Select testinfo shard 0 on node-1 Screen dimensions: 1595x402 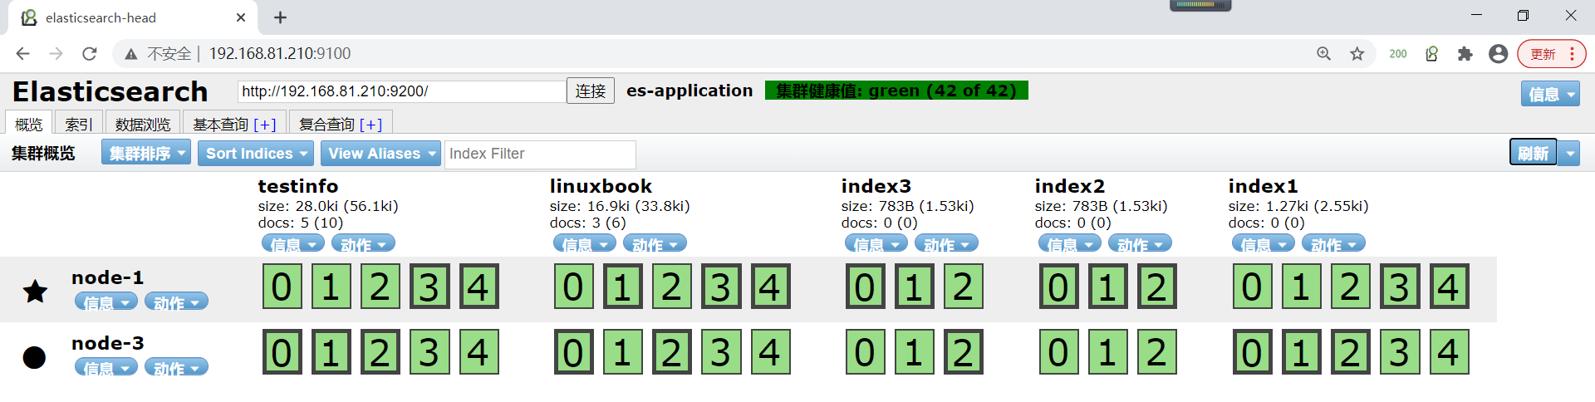click(282, 287)
